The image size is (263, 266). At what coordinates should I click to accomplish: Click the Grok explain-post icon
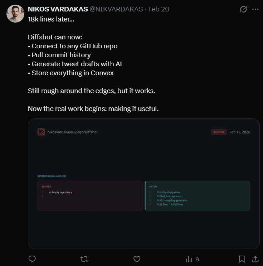tap(243, 9)
